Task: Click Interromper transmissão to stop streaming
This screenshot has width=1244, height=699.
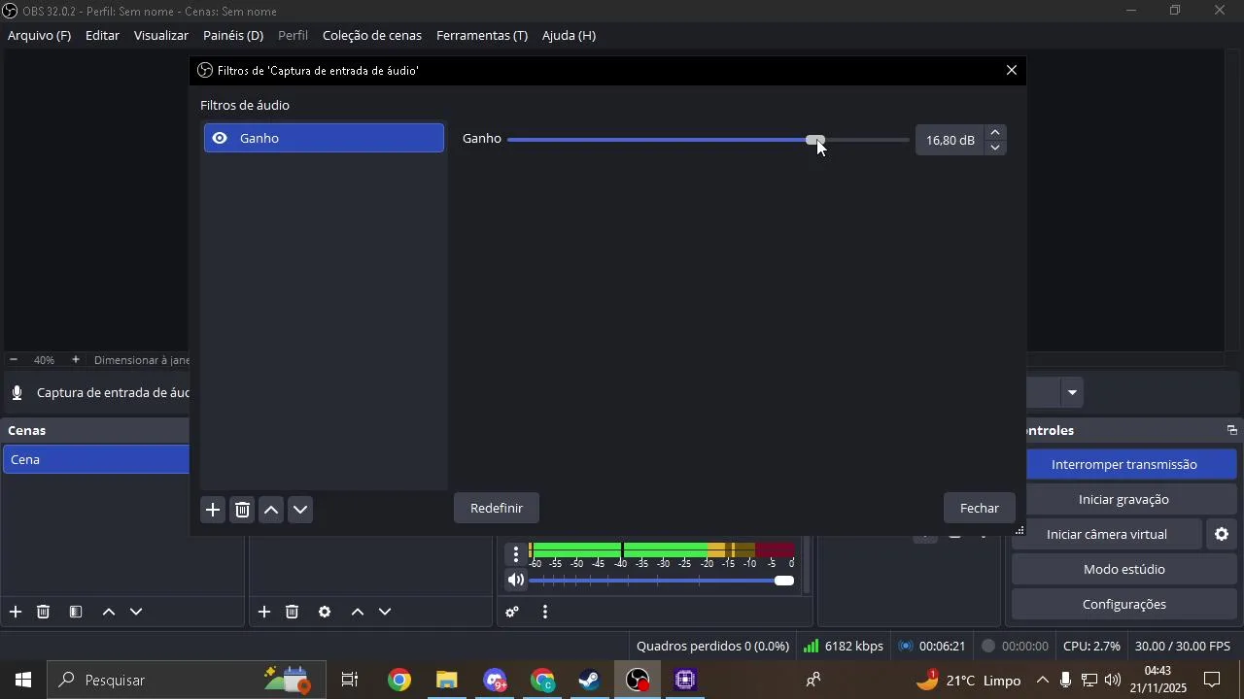Action: click(x=1124, y=464)
